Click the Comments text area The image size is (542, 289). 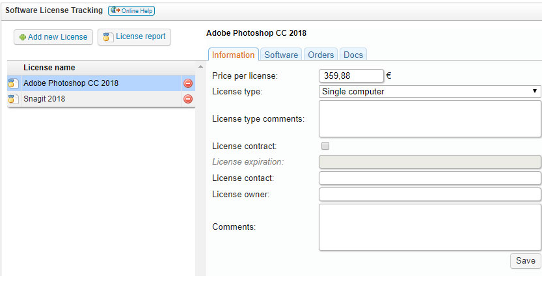[429, 227]
